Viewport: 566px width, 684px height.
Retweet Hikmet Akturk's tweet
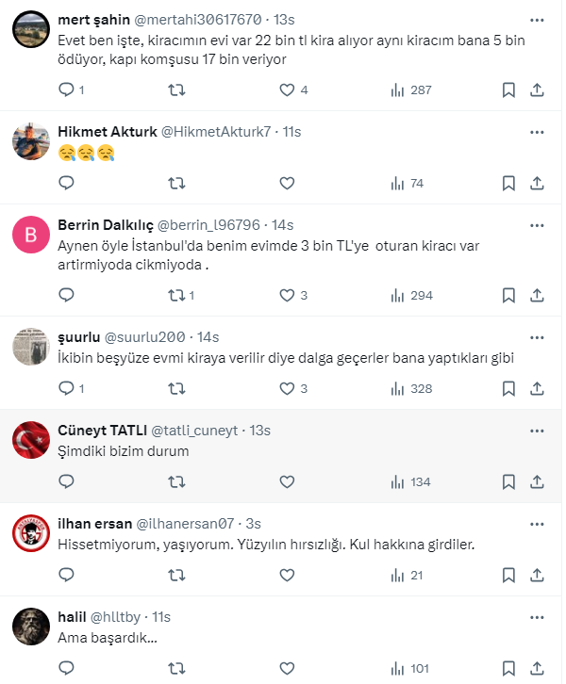pos(176,183)
